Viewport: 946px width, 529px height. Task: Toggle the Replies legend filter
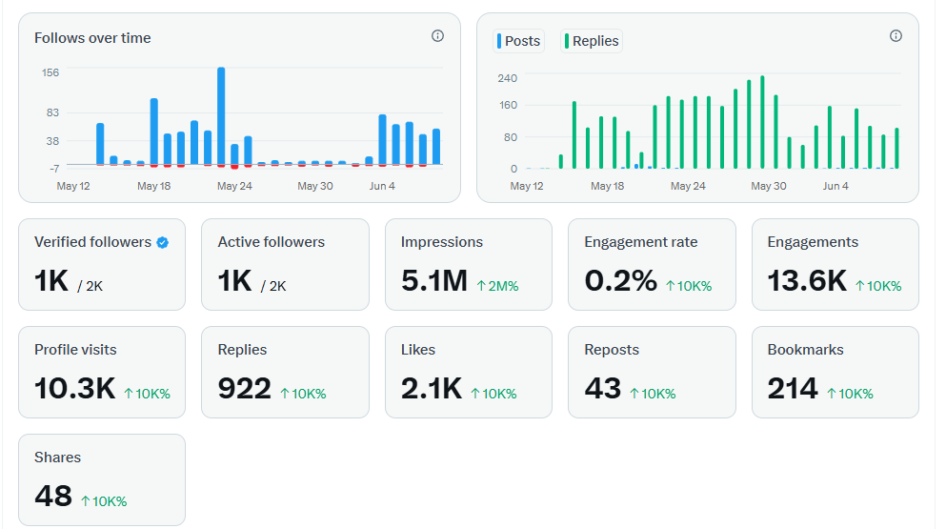pos(592,41)
